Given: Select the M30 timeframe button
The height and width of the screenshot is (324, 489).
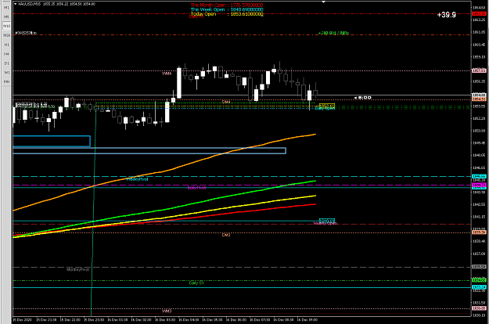Looking at the screenshot, I should 6,35.
